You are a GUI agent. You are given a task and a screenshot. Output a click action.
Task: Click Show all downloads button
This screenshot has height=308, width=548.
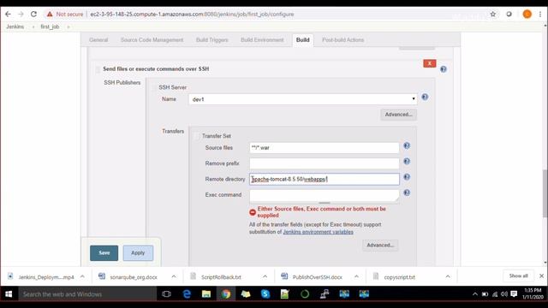click(x=519, y=275)
